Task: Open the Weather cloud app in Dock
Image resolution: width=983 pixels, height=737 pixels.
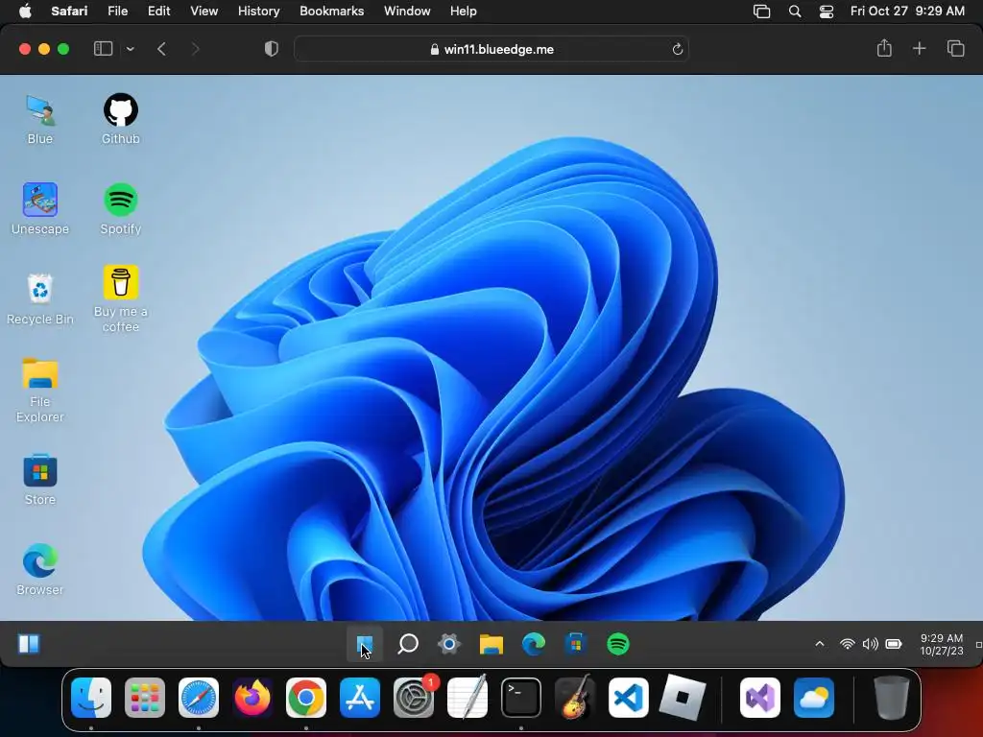Action: click(x=814, y=698)
